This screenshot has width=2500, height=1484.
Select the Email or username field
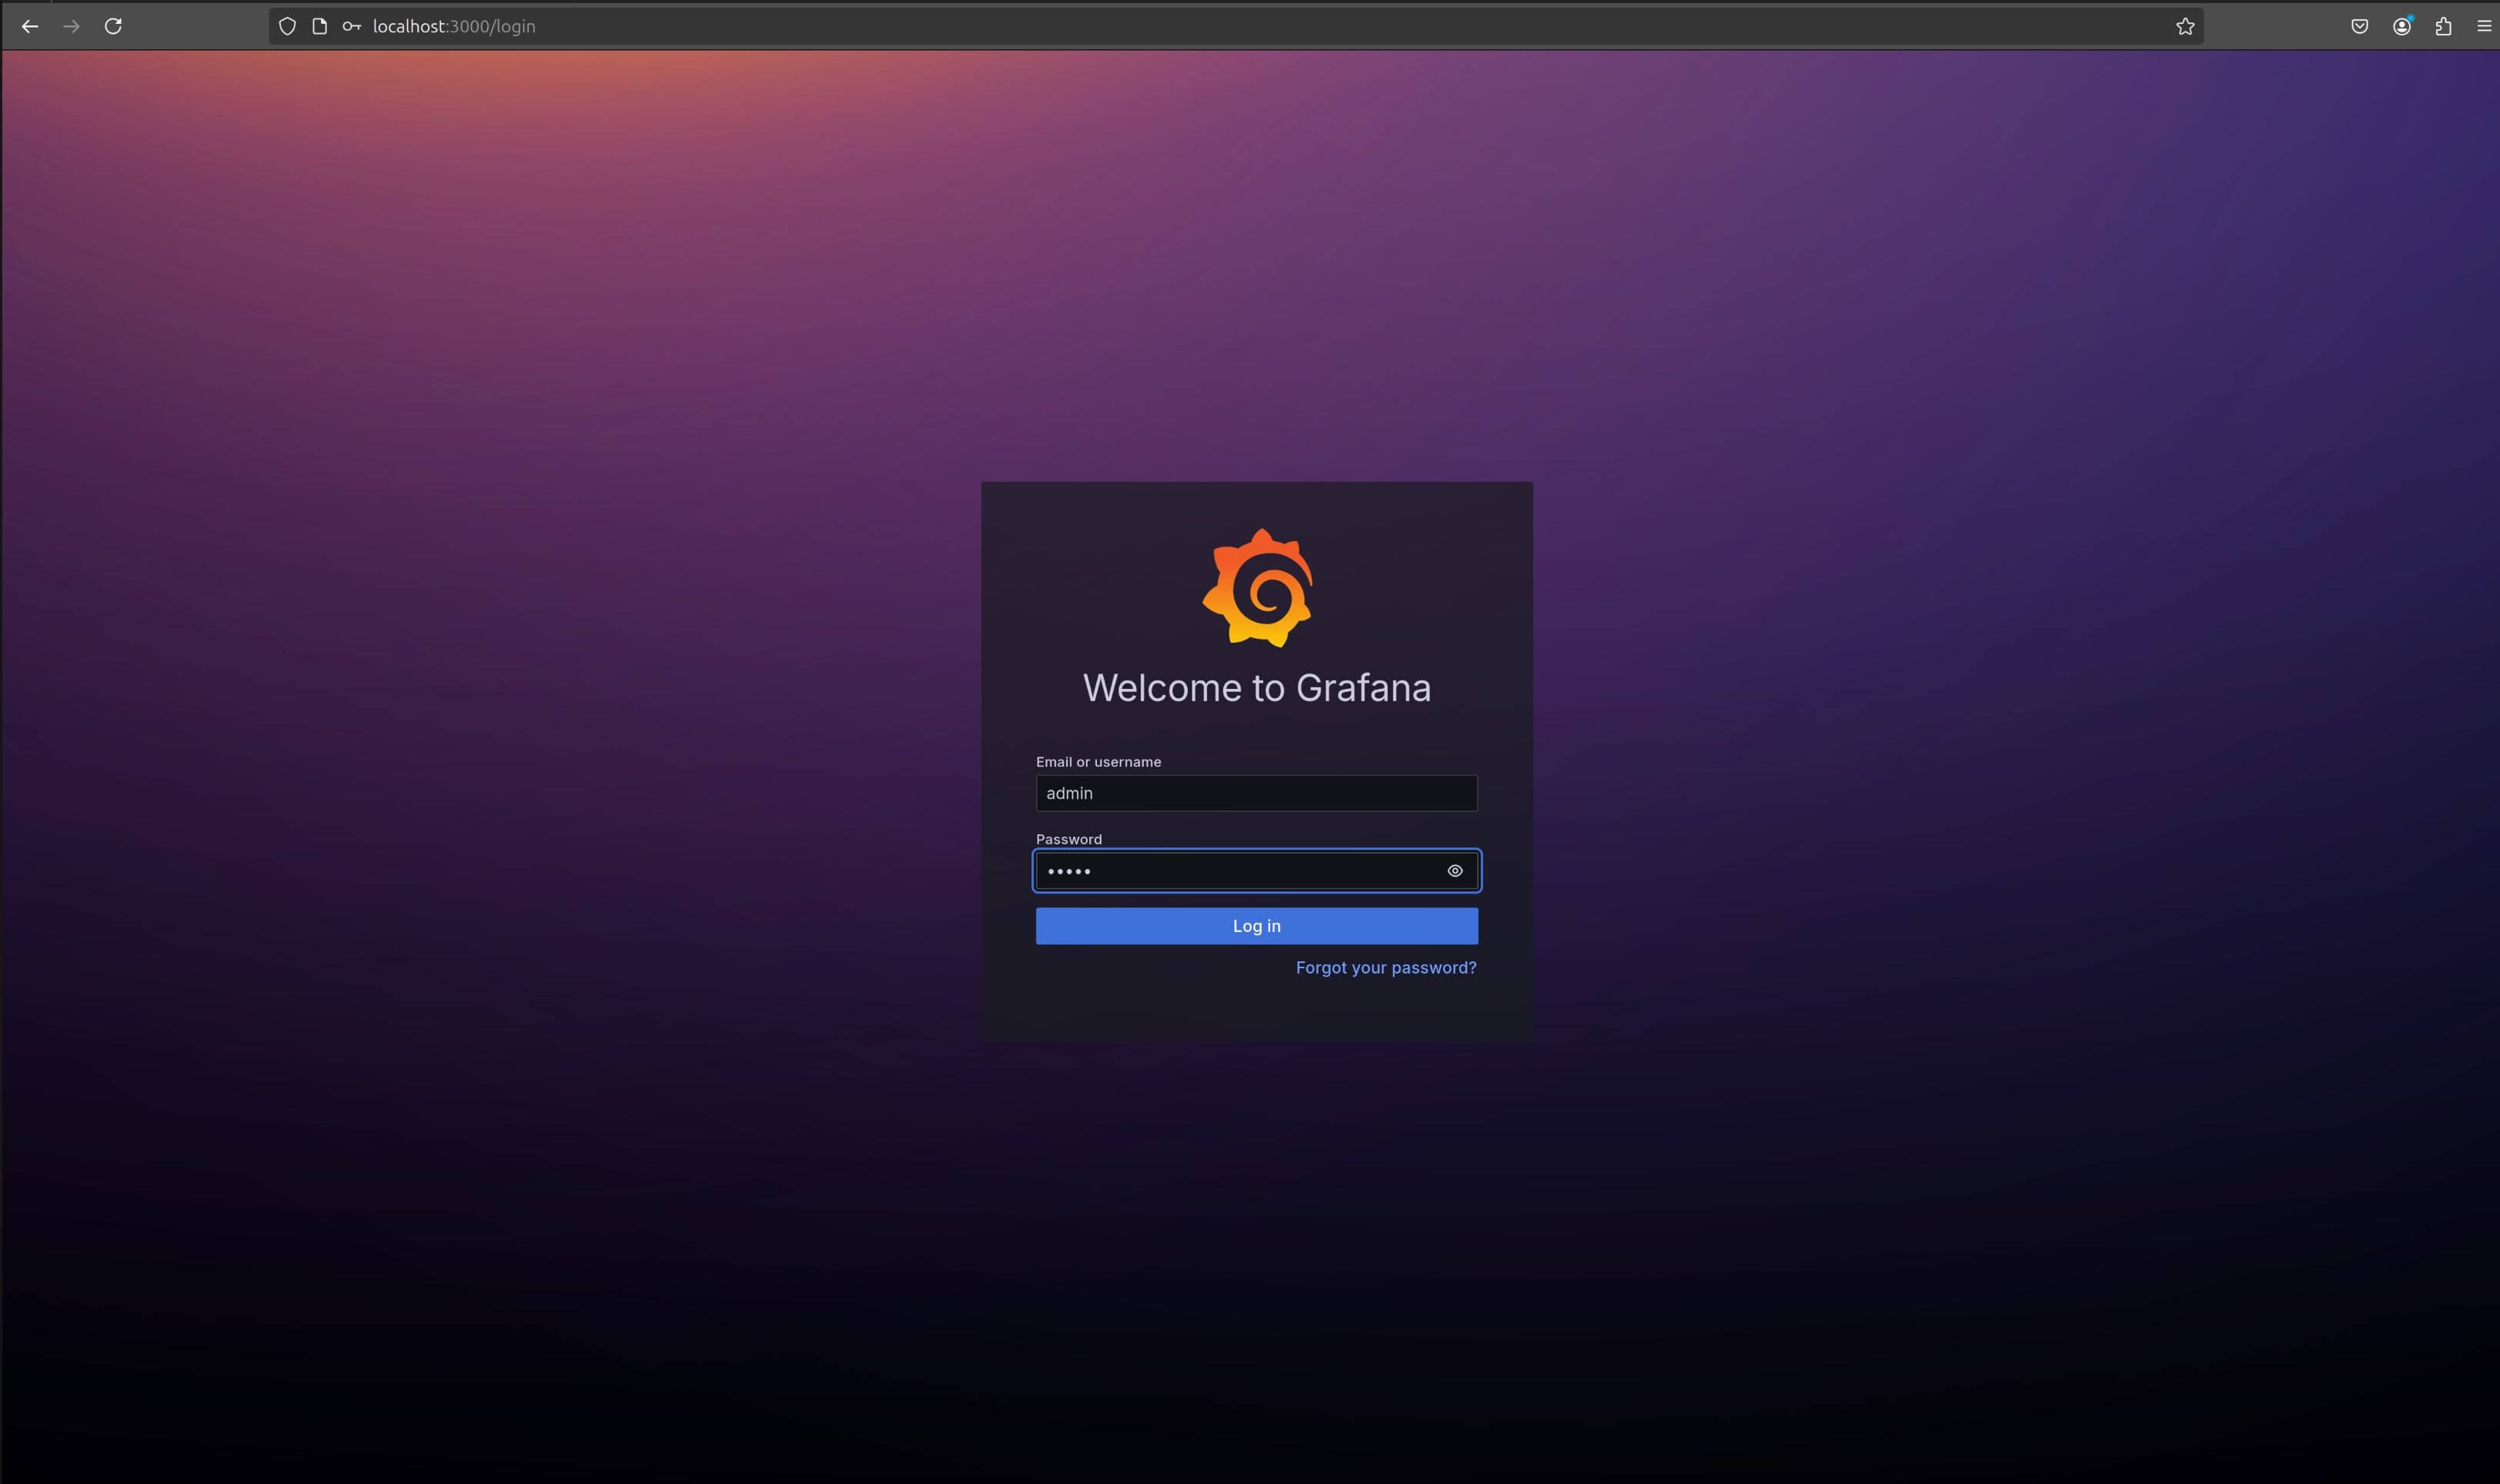(1256, 792)
